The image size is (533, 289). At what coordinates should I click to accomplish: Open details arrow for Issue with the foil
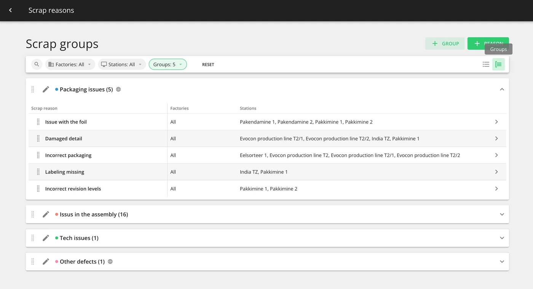(x=496, y=122)
